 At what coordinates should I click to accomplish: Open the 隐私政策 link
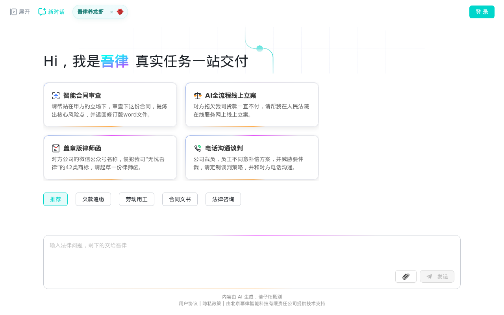pyautogui.click(x=212, y=304)
